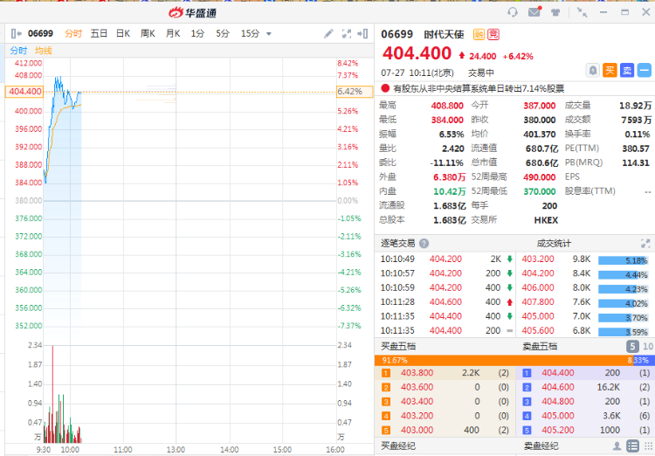Switch to the 日K chart tab

point(123,34)
